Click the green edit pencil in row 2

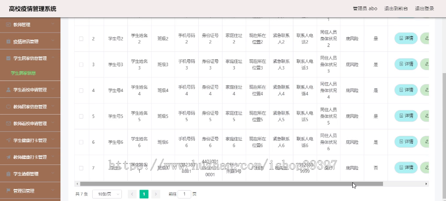427,38
